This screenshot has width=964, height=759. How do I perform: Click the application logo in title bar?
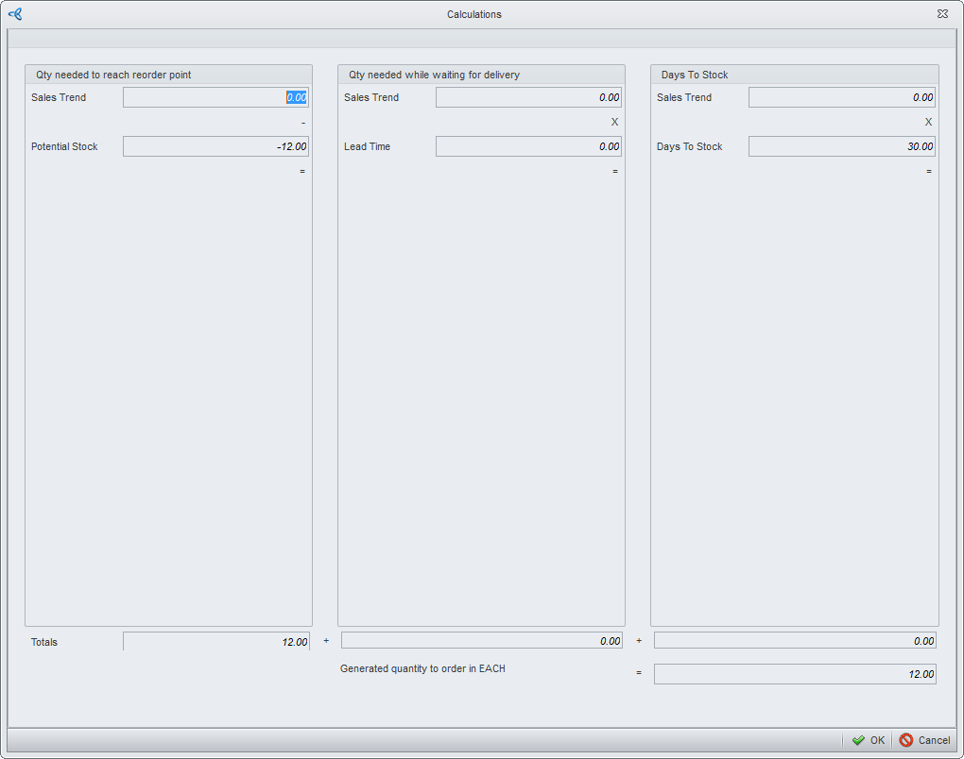click(14, 14)
